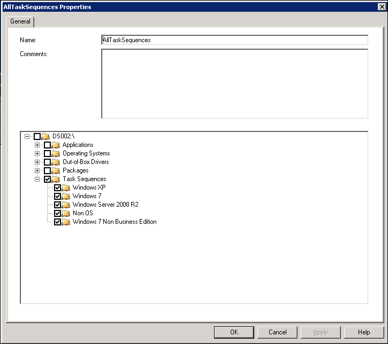The height and width of the screenshot is (344, 388).
Task: Click the Task Sequences folder icon
Action: point(56,179)
